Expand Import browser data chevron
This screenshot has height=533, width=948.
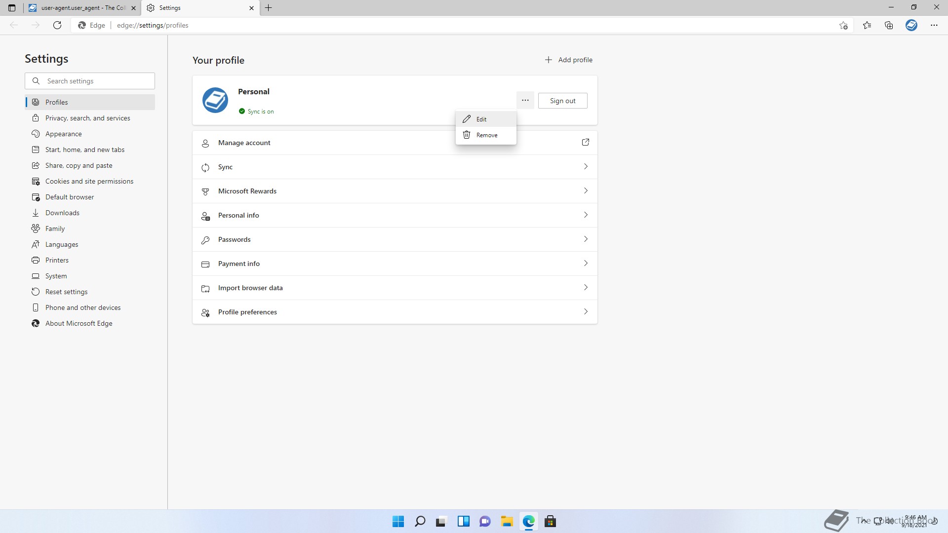click(586, 287)
